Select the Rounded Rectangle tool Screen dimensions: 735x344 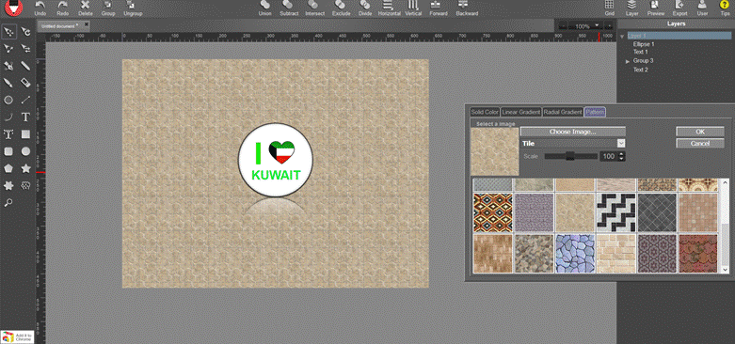8,151
